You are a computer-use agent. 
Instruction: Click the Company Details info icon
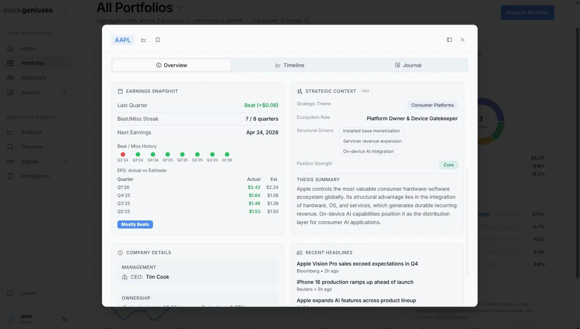pyautogui.click(x=120, y=253)
